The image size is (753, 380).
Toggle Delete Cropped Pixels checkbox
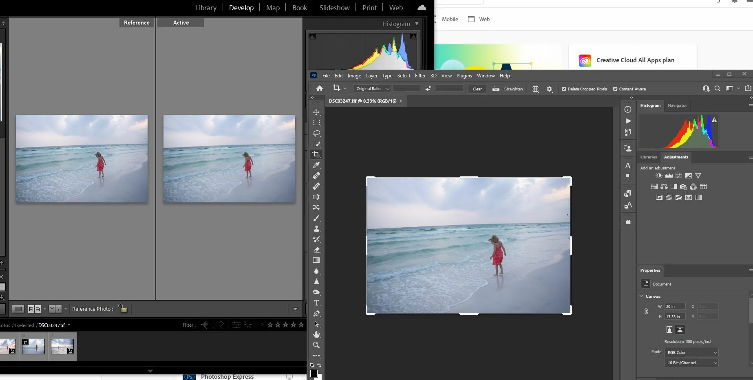click(564, 89)
